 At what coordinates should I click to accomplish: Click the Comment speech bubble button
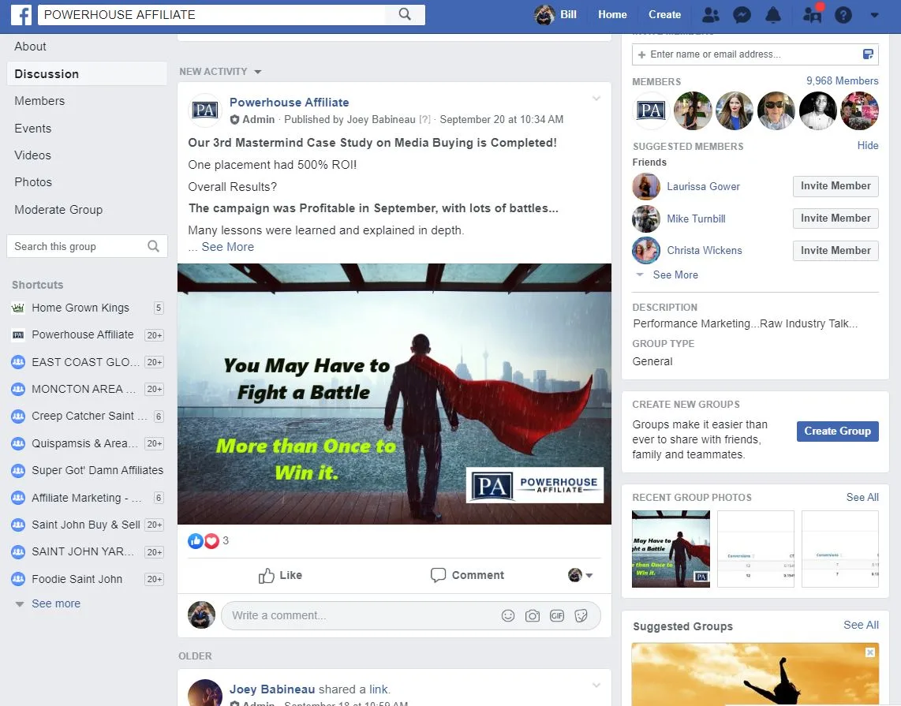[467, 575]
